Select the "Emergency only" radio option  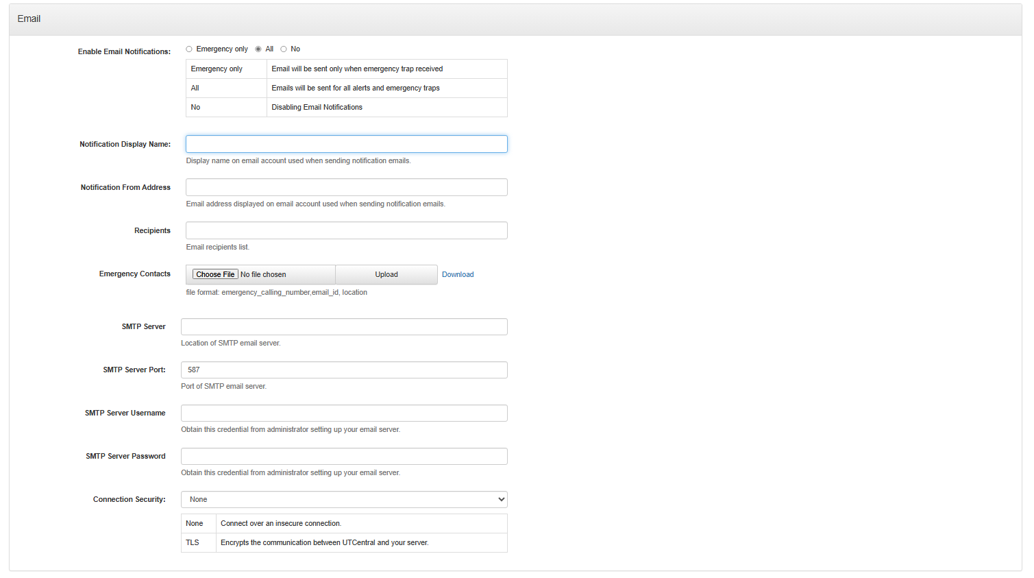point(189,49)
